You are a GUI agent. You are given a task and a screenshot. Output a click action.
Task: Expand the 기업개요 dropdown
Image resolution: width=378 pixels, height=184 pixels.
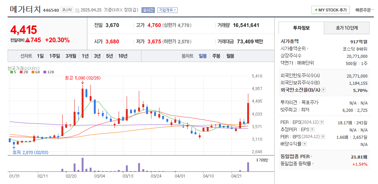pyautogui.click(x=167, y=10)
